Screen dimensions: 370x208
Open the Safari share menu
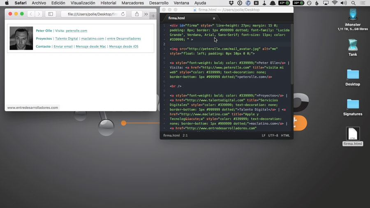(x=137, y=14)
